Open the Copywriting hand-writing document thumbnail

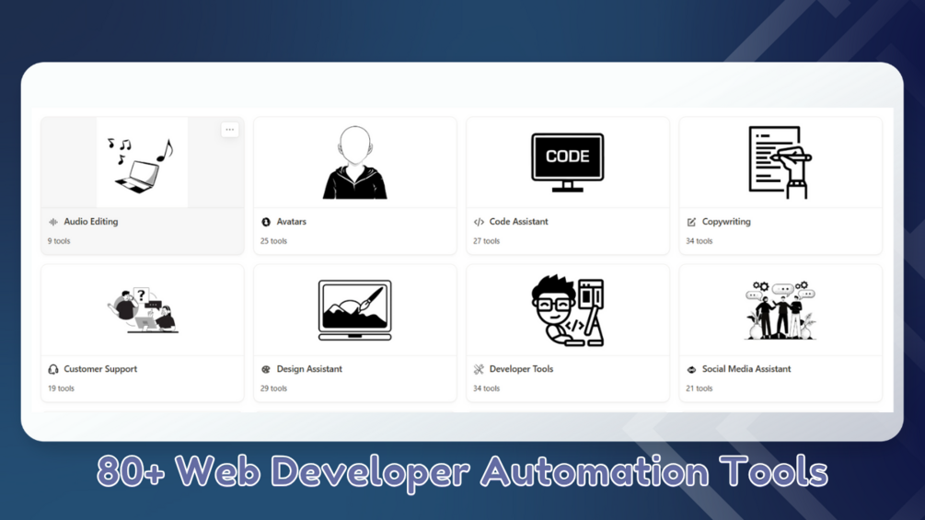click(x=780, y=162)
